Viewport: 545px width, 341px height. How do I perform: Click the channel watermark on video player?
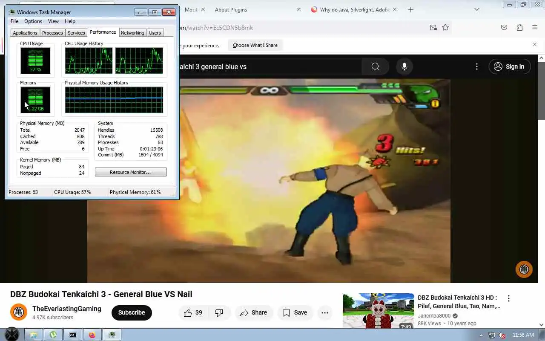click(x=524, y=269)
